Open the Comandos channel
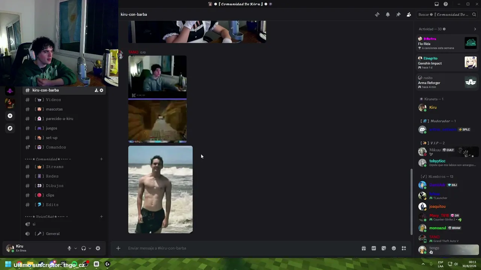This screenshot has height=270, width=481. pyautogui.click(x=64, y=147)
